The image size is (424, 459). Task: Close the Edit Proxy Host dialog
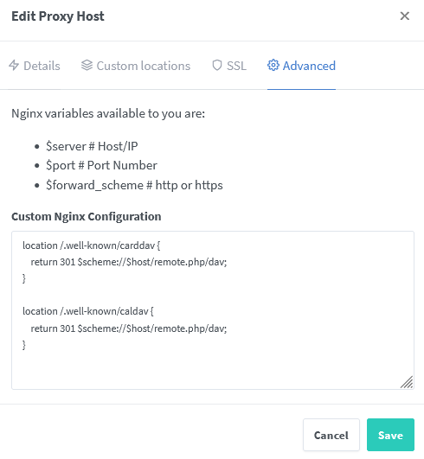click(x=404, y=16)
